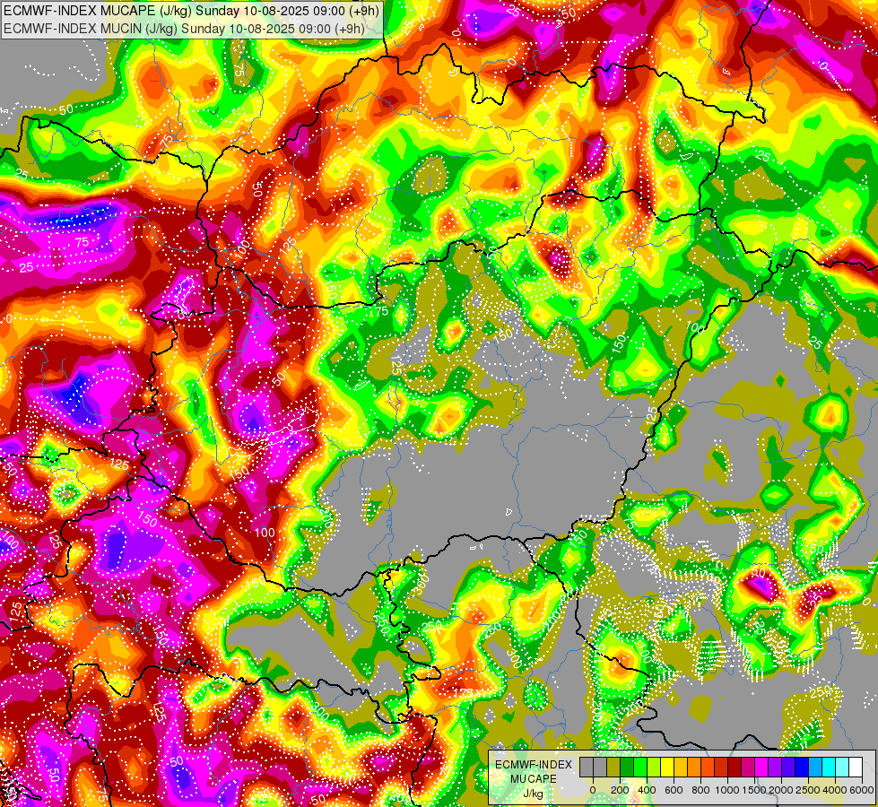
Task: Click the bright green legend swatch
Action: [x=640, y=768]
